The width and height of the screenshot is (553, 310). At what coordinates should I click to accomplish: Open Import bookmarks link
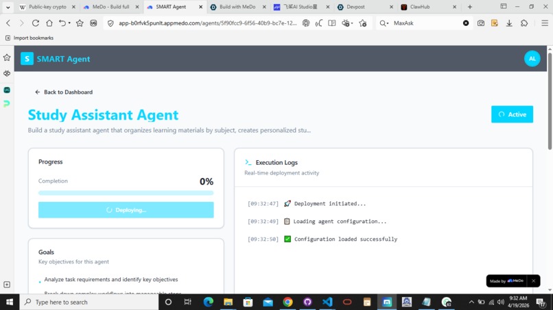tap(30, 38)
